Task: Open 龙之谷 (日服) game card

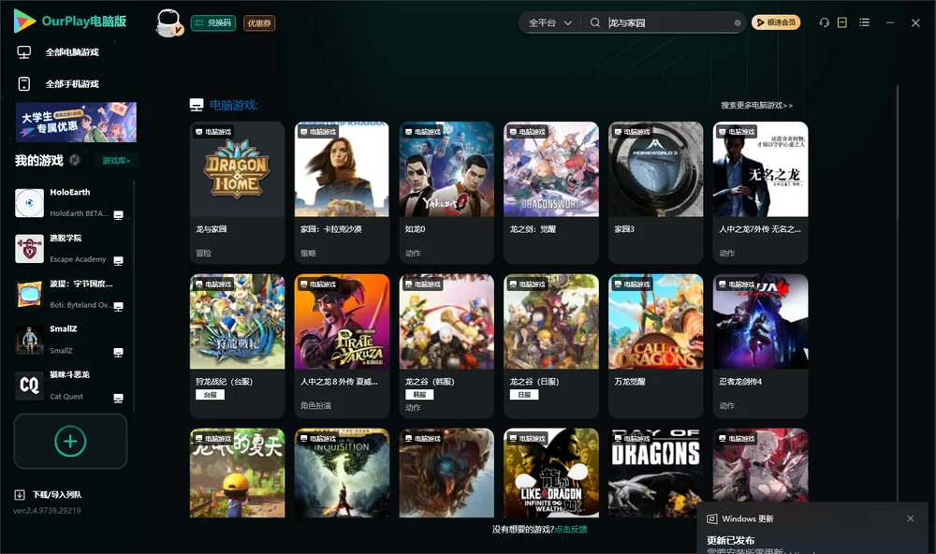Action: [x=551, y=345]
